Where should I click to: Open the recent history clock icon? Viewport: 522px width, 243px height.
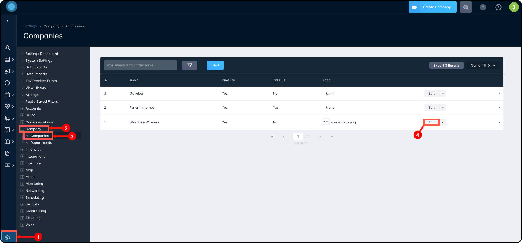pyautogui.click(x=498, y=7)
